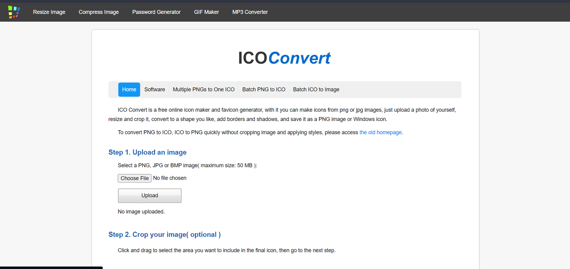Open Multiple PNGs to One ICO tab
This screenshot has width=570, height=269.
pyautogui.click(x=204, y=90)
